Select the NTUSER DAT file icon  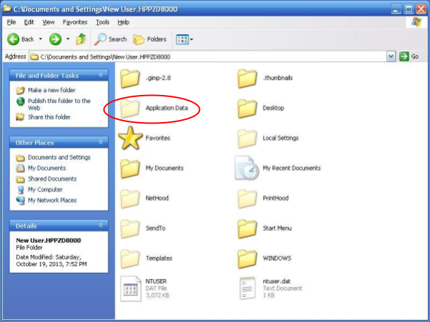tap(131, 288)
